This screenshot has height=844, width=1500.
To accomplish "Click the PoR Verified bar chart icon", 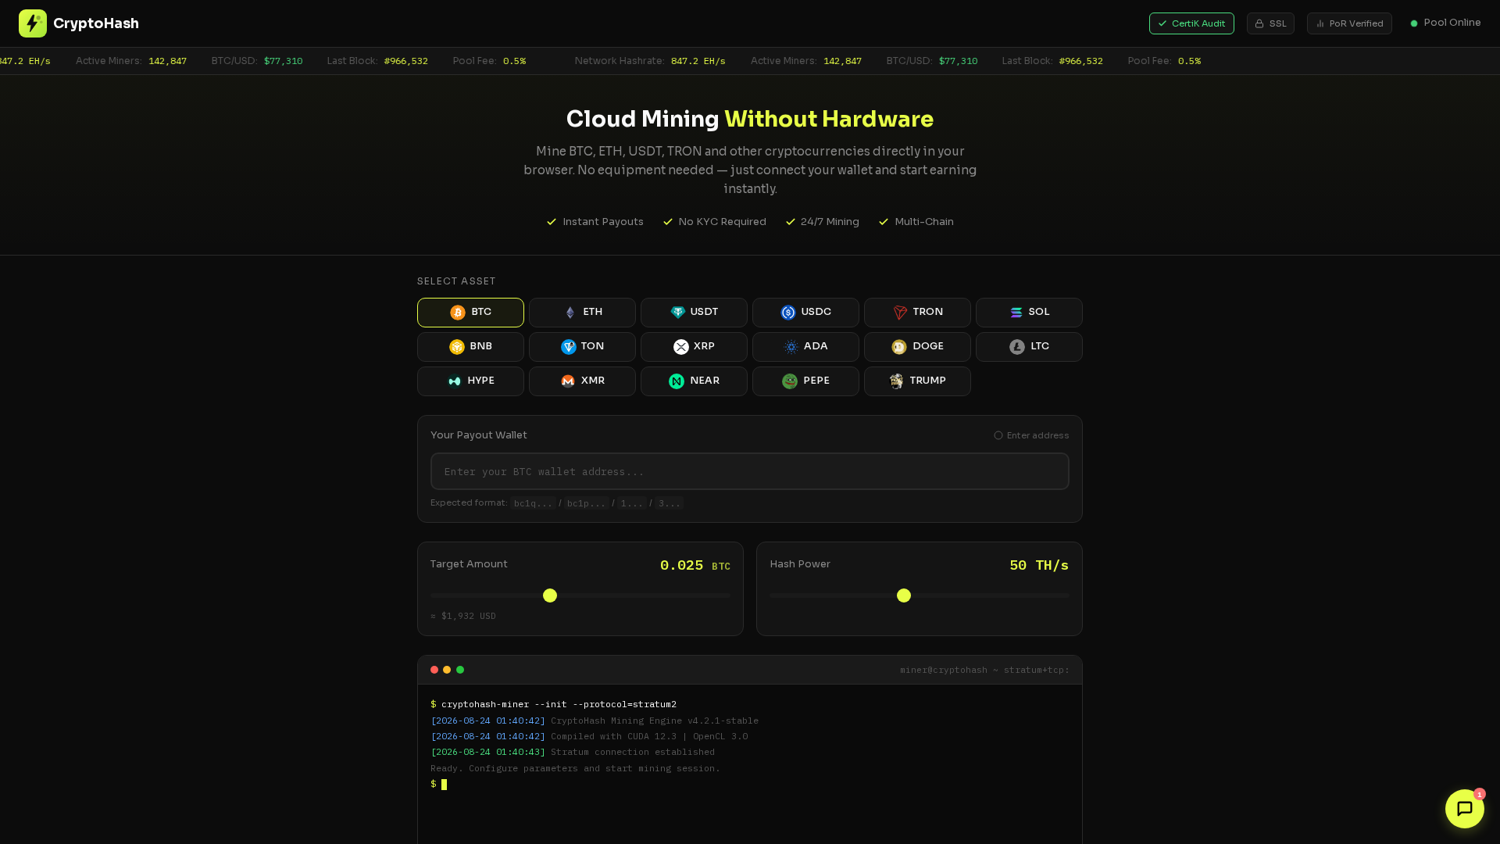I will (1320, 24).
